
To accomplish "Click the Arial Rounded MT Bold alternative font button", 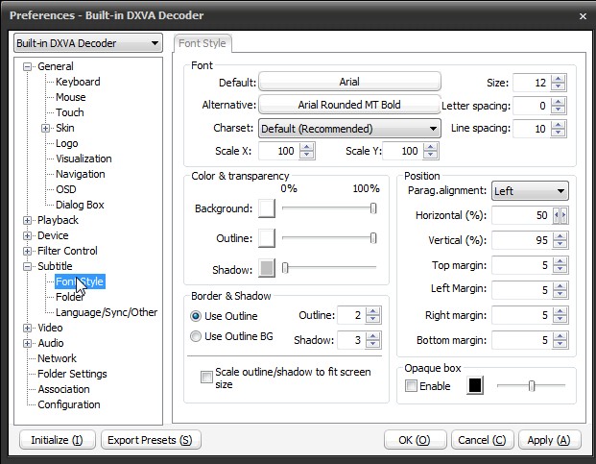I will (x=349, y=104).
